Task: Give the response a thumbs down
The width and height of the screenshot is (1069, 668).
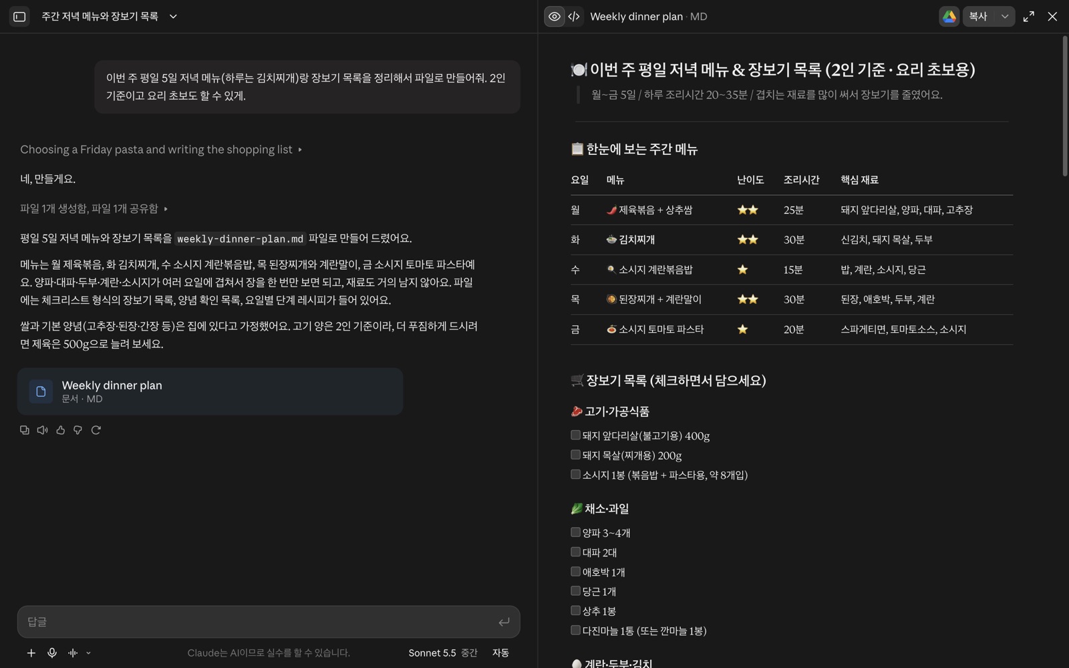Action: coord(78,430)
